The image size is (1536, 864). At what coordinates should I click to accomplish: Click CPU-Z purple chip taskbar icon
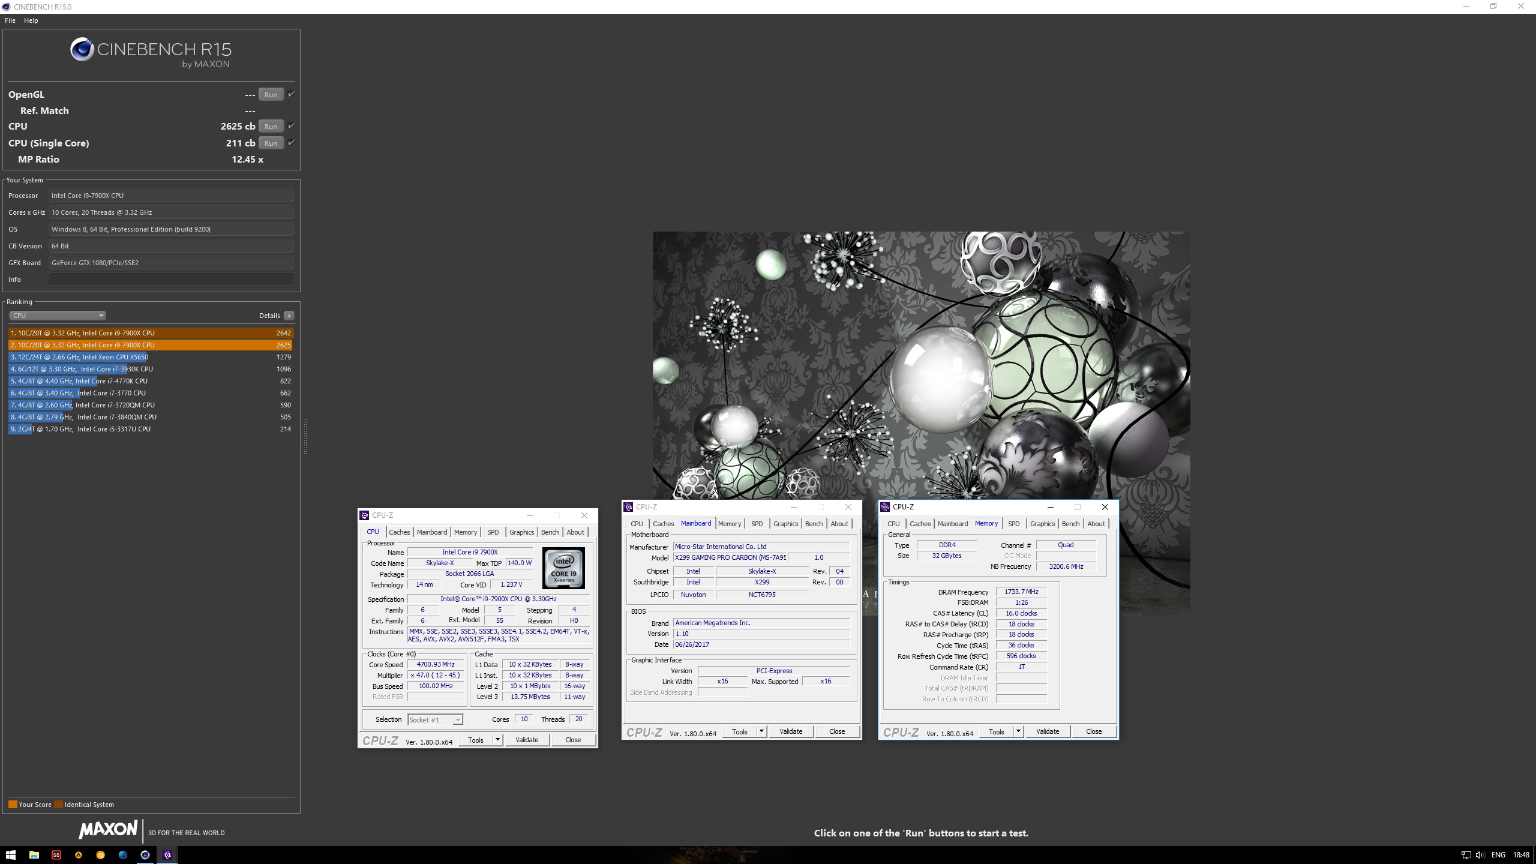(167, 855)
